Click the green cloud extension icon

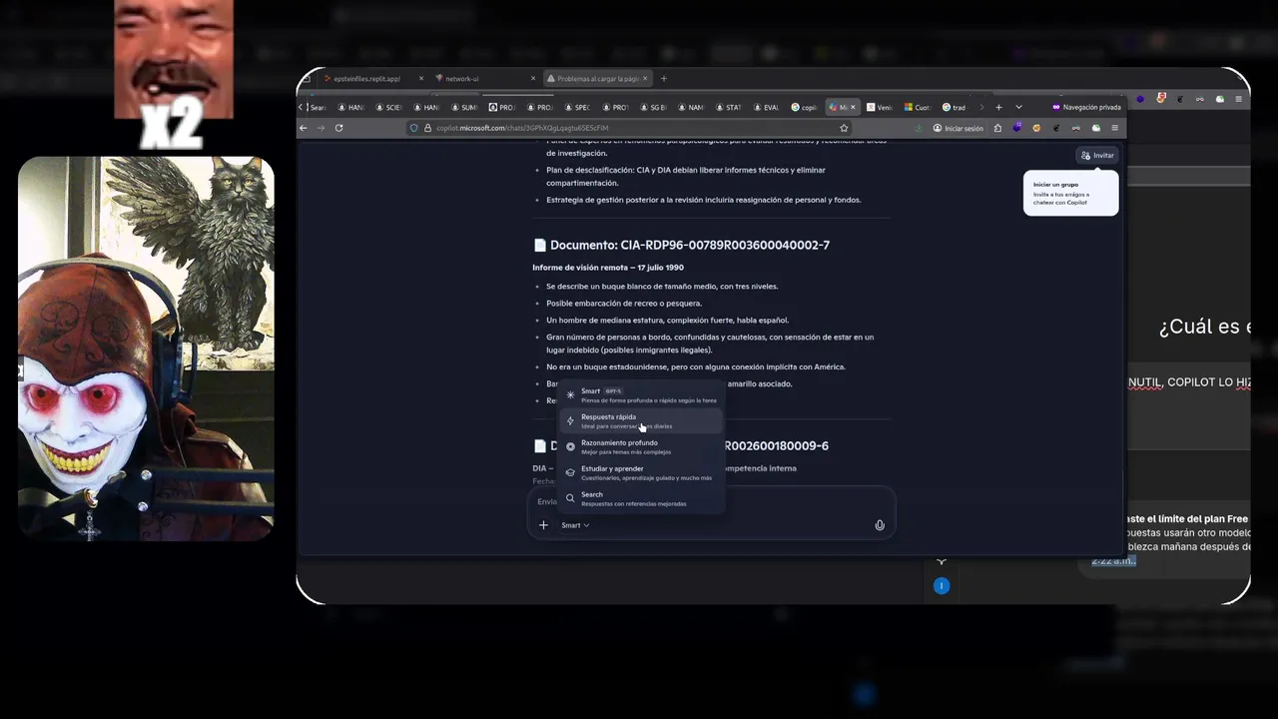(1096, 128)
